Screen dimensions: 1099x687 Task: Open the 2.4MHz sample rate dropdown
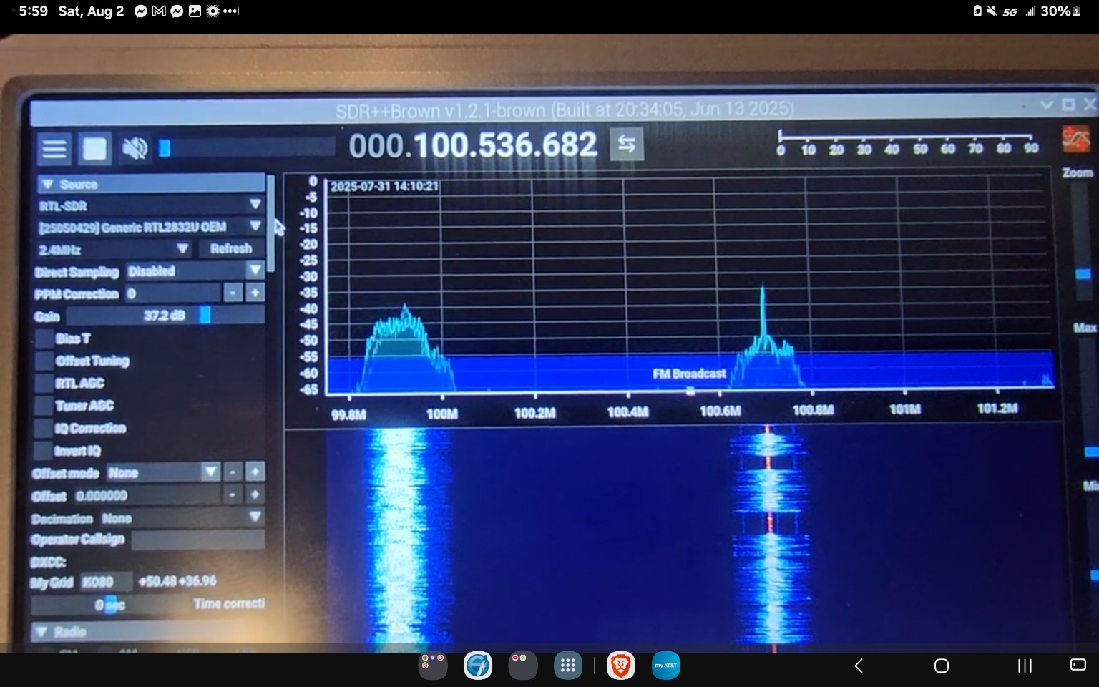tap(114, 249)
